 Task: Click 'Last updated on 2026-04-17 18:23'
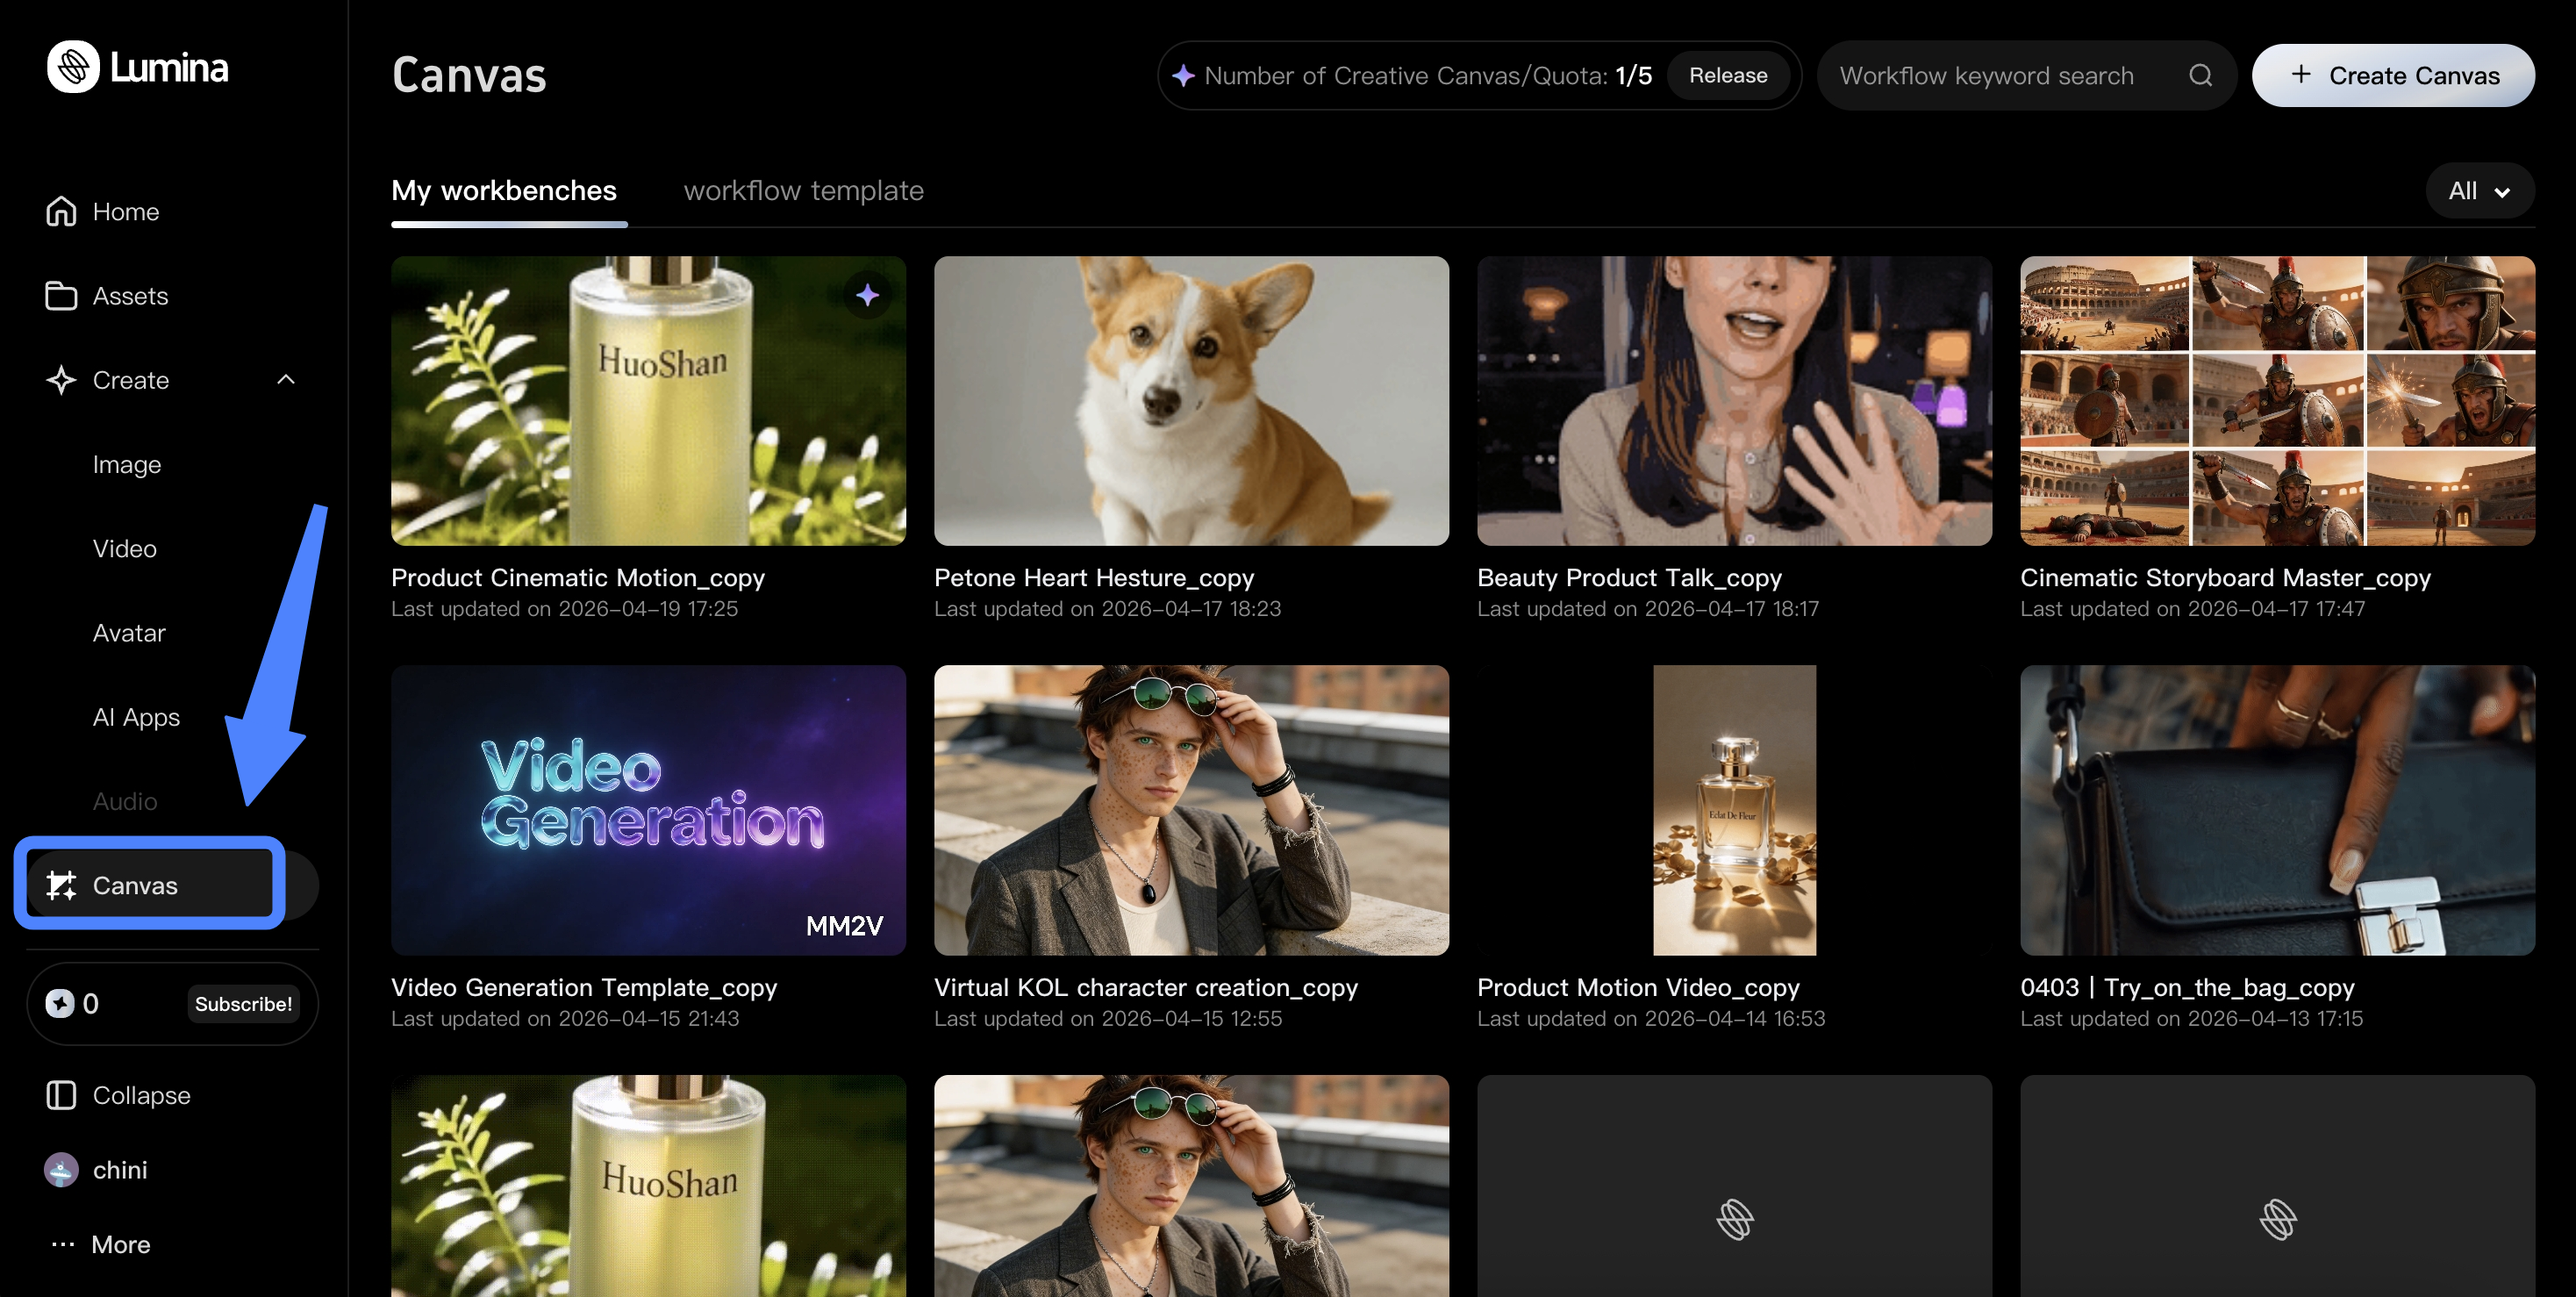[1107, 608]
